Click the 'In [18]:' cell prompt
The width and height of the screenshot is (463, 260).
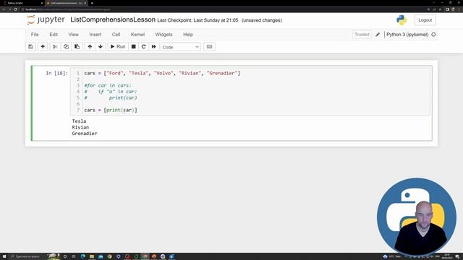pyautogui.click(x=56, y=73)
